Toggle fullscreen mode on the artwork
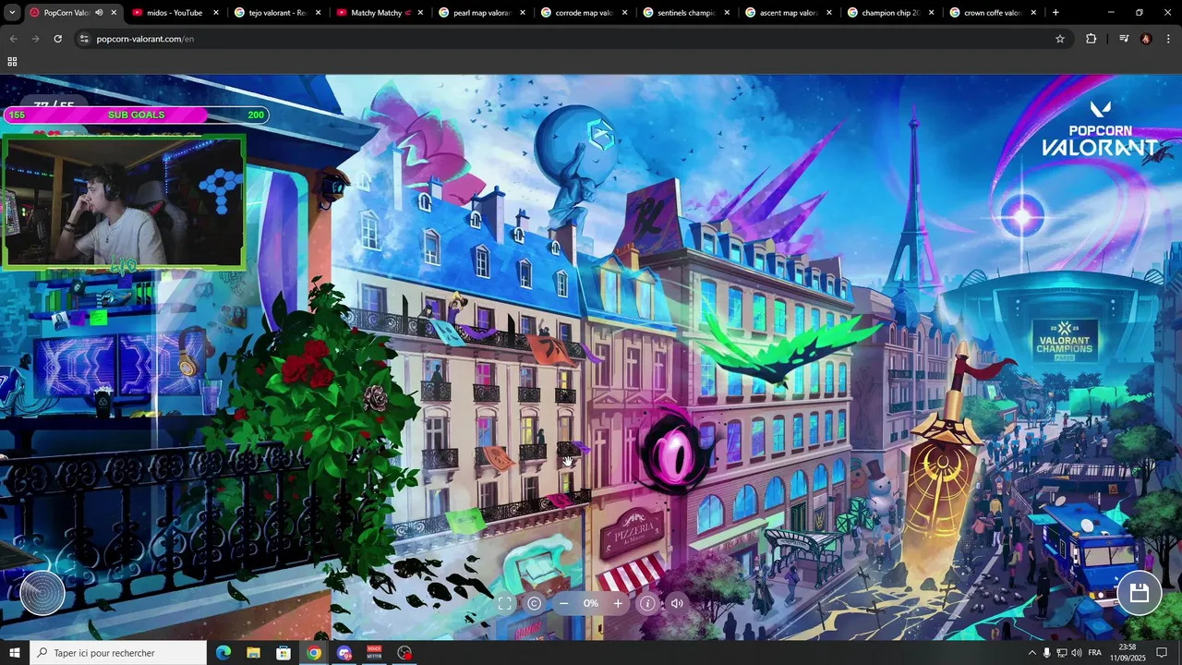Screen dimensions: 1182x665 (504, 603)
